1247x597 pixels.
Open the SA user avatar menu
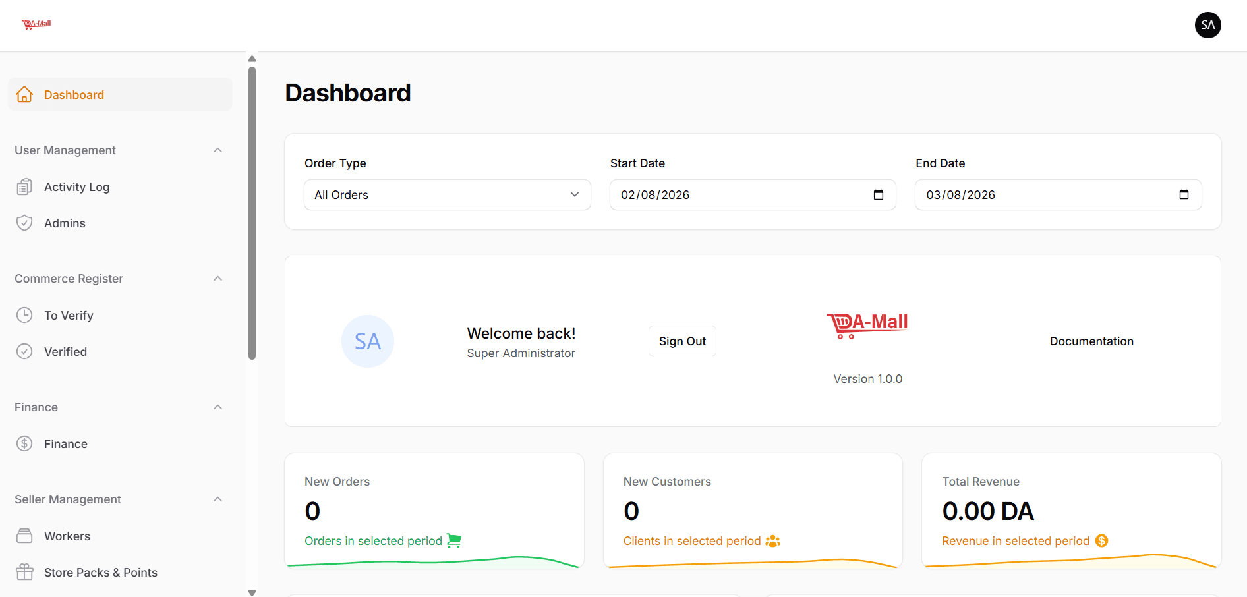pyautogui.click(x=1207, y=25)
